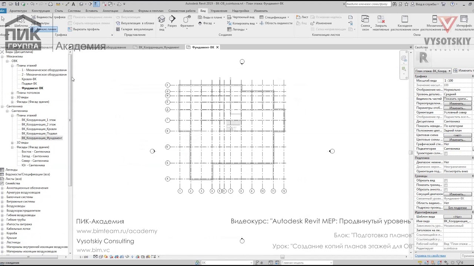The image size is (474, 266).
Task: Expand the Планы потолков tree node
Action: pos(12,93)
